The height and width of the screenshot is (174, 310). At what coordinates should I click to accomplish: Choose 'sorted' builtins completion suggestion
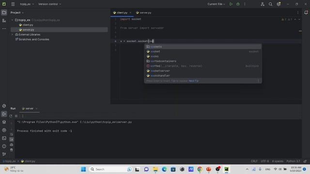coord(203,66)
